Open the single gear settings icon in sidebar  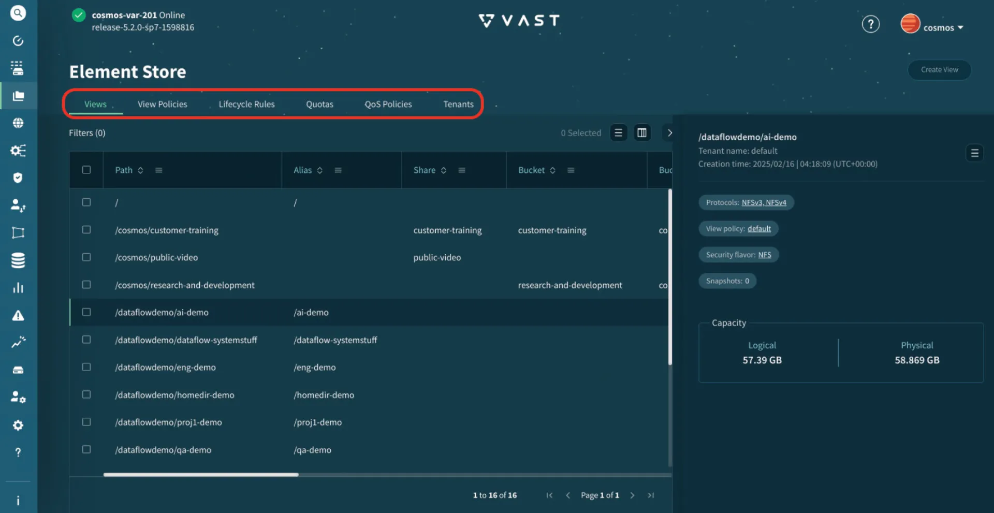(18, 425)
